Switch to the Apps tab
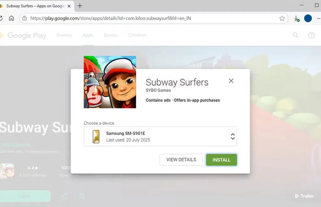Image resolution: width=321 pixels, height=207 pixels. coord(88,35)
